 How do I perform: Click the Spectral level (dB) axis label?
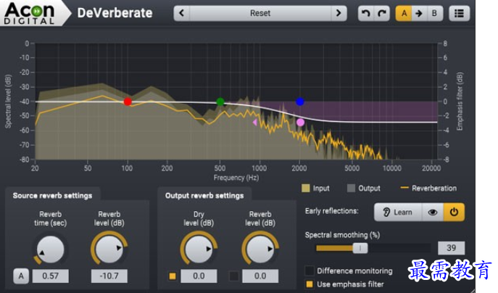point(8,102)
